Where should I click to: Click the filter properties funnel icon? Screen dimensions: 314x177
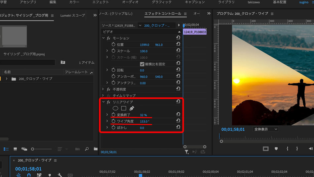coord(187,152)
